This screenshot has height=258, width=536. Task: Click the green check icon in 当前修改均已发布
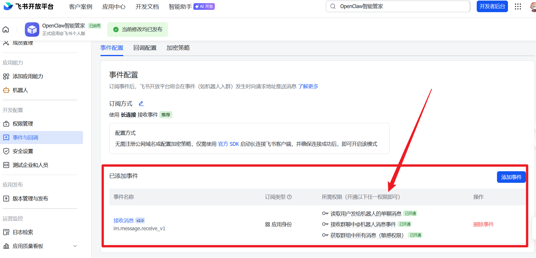pyautogui.click(x=116, y=30)
